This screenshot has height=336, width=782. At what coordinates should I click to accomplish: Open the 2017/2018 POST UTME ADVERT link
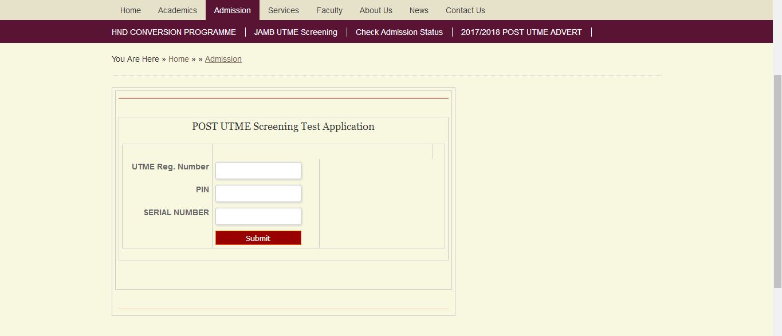coord(521,32)
